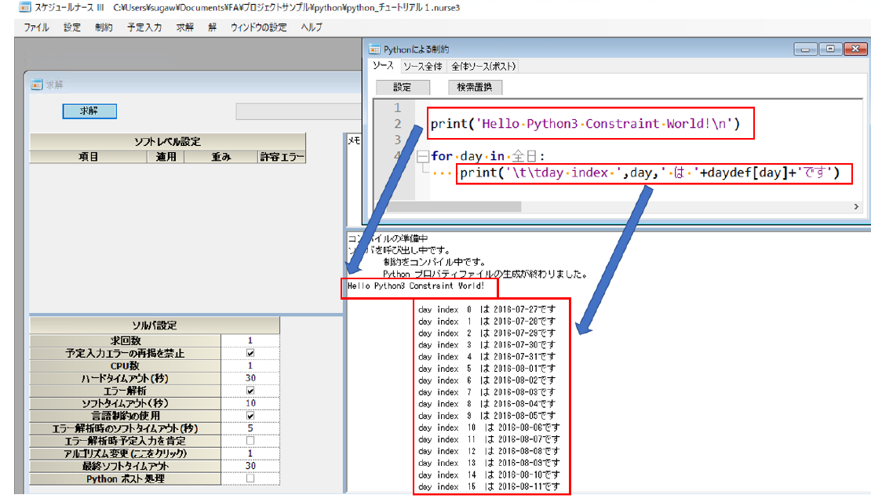Viewport: 871px width, 502px height.
Task: Click the ソフトレベル設定 header
Action: [168, 142]
